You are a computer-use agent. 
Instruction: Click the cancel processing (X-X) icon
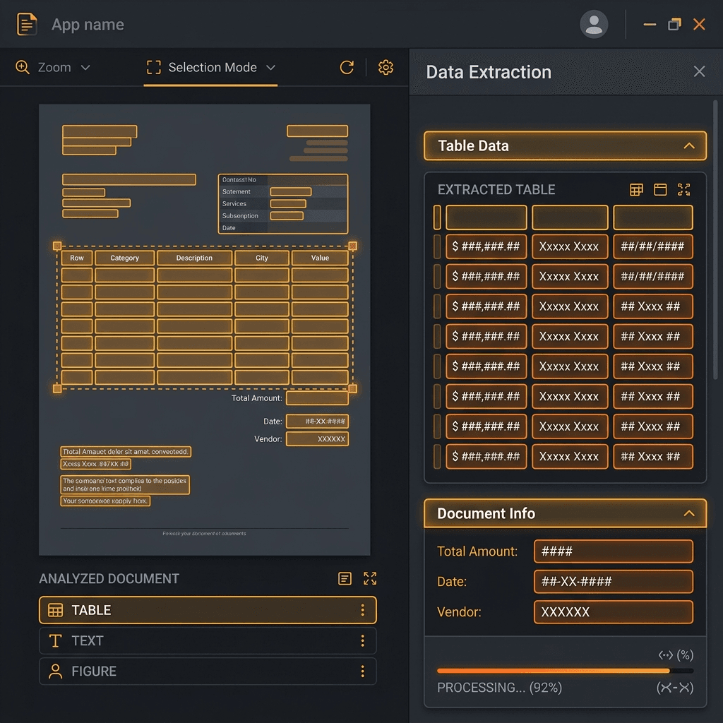674,688
